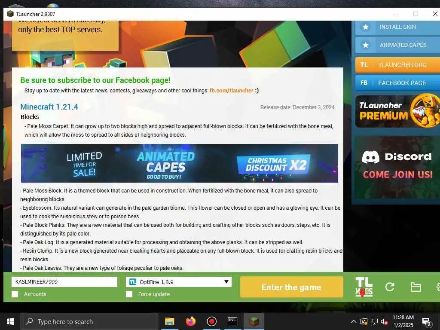Open the Facebook Page button
Screen dimensions: 440x330
tap(397, 83)
